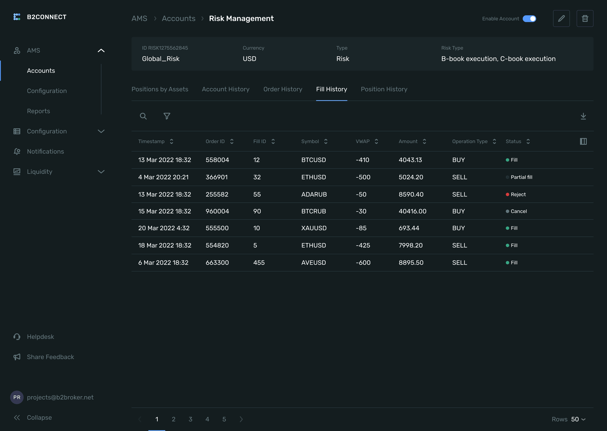This screenshot has width=607, height=431.
Task: Click the edit pencil button
Action: tap(561, 19)
